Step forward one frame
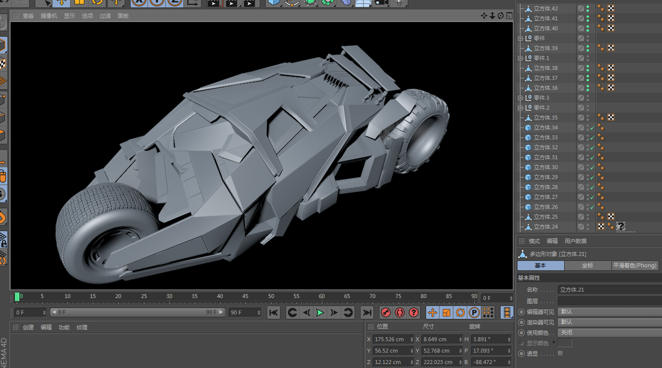The width and height of the screenshot is (662, 368). pos(334,312)
